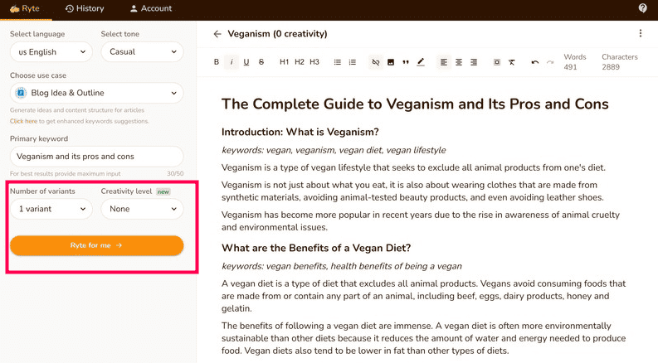
Task: Insert a blockquote
Action: click(x=406, y=62)
